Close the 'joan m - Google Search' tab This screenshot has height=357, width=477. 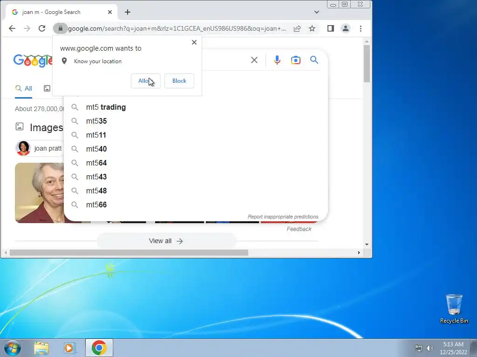[110, 12]
